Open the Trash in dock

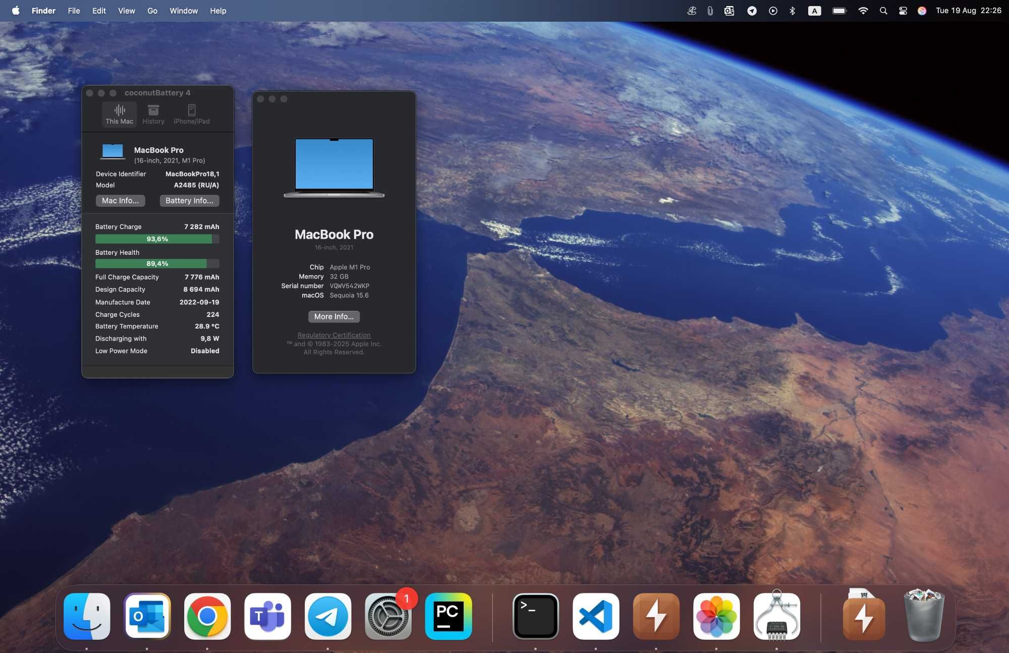point(924,615)
